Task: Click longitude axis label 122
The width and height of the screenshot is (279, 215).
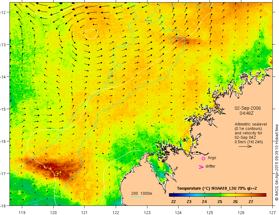Action: pos(116,212)
